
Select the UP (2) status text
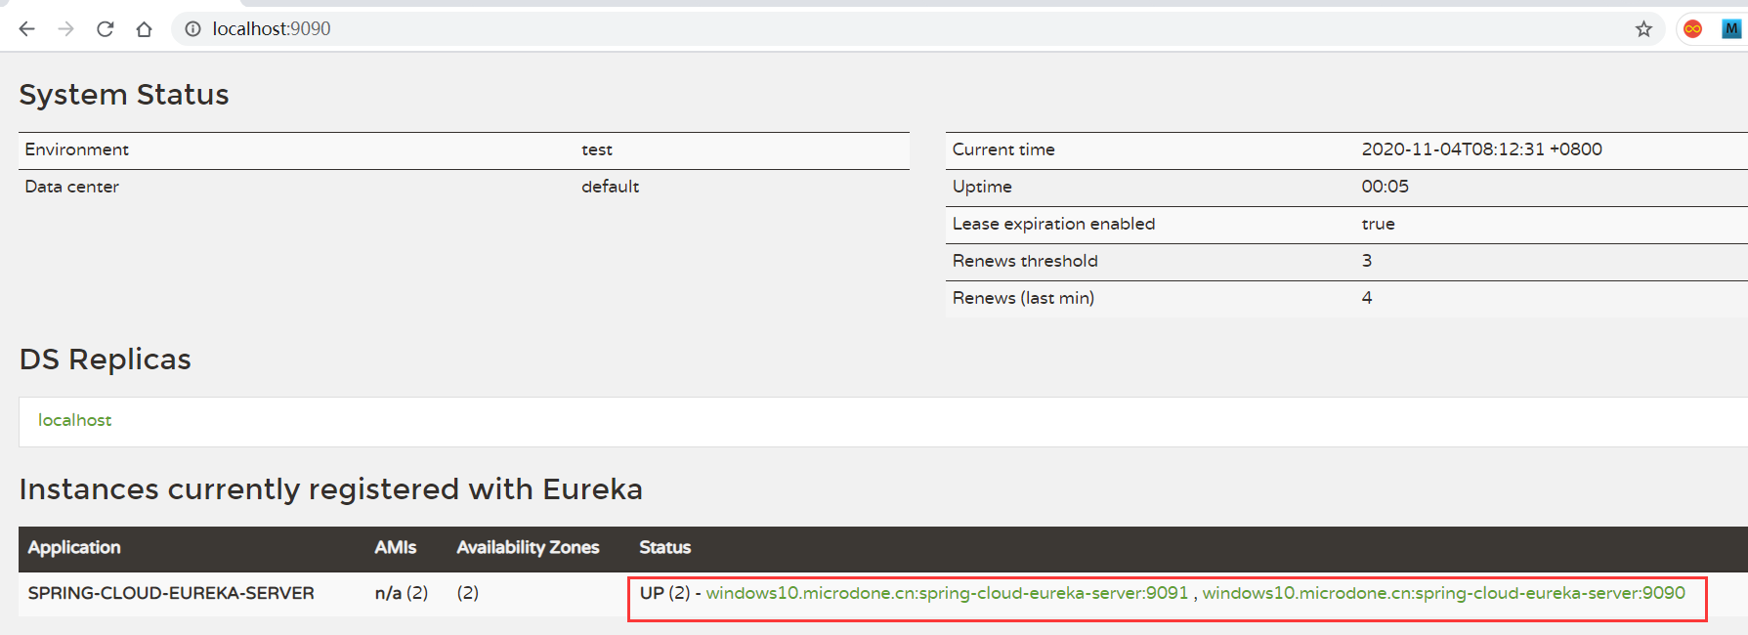[x=665, y=593]
